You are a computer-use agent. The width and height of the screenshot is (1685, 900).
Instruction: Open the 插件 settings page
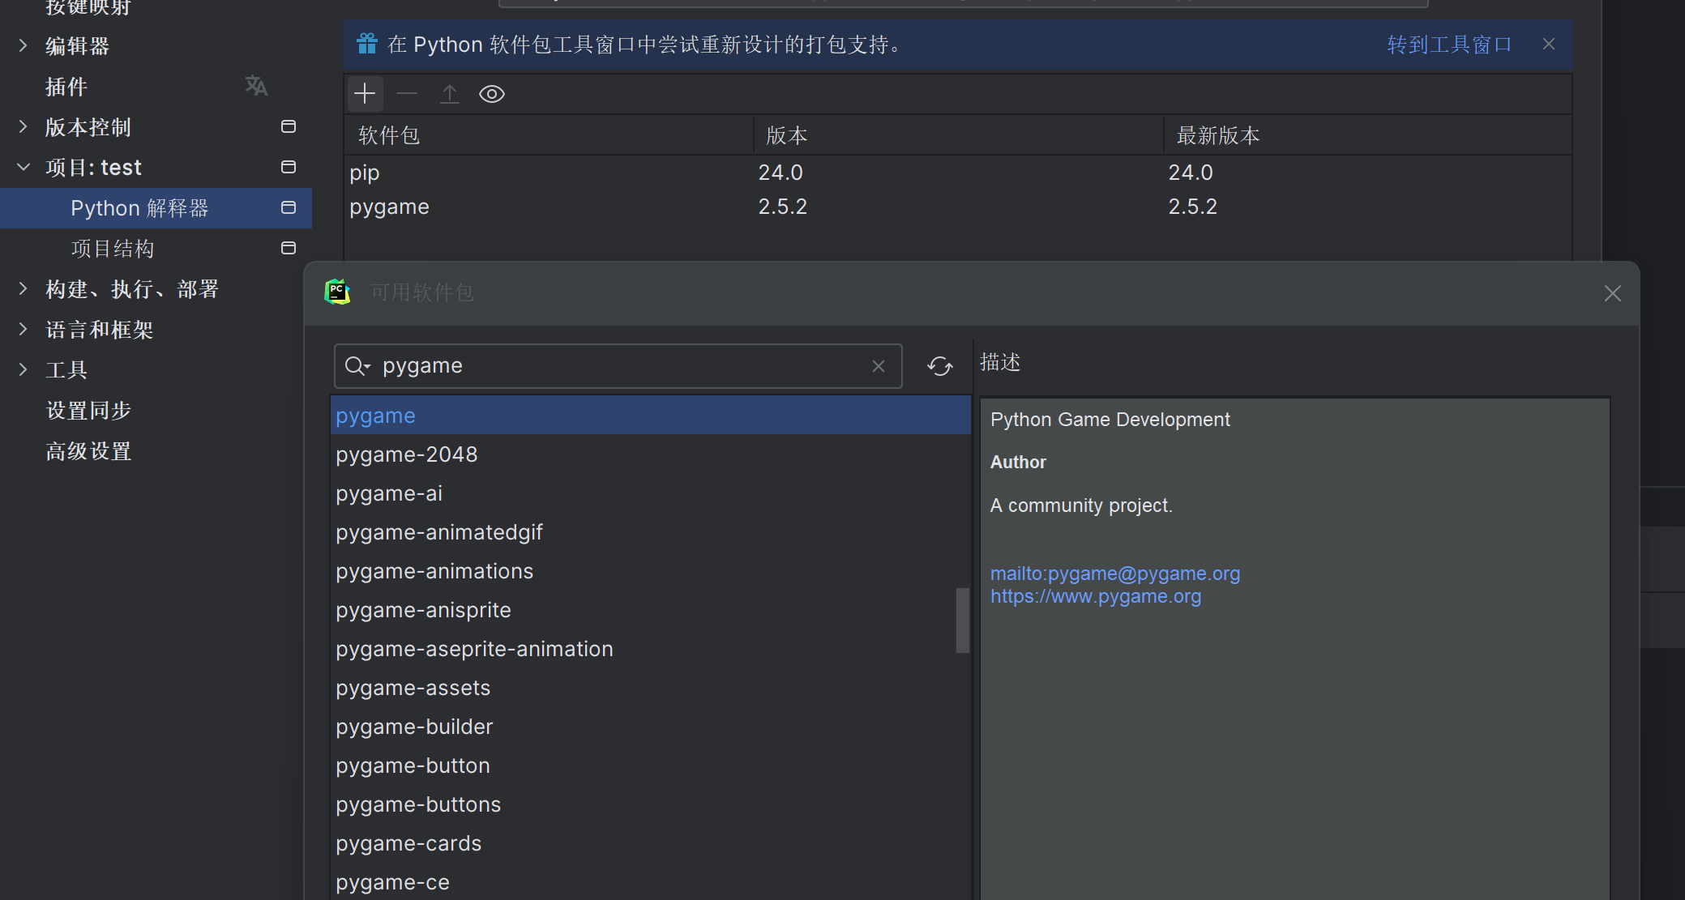66,87
